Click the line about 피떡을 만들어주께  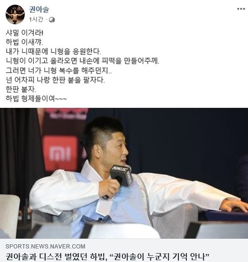[82, 61]
